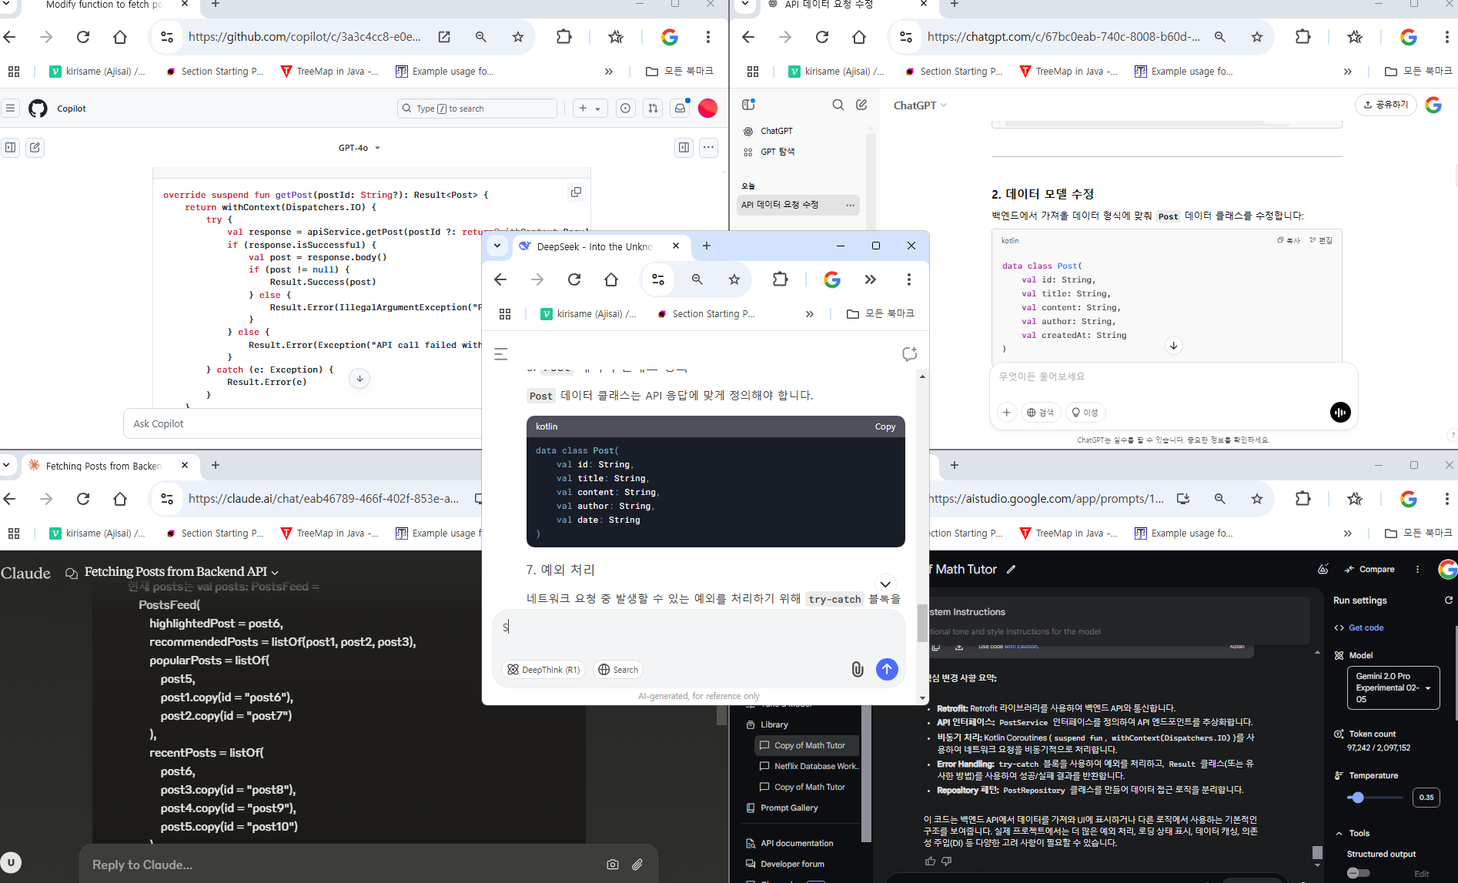Open the plus create-new dropdown in GitHub header
The width and height of the screenshot is (1458, 883).
pyautogui.click(x=590, y=109)
